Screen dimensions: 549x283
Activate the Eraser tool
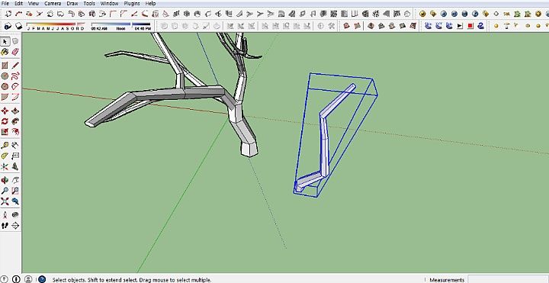click(x=15, y=52)
